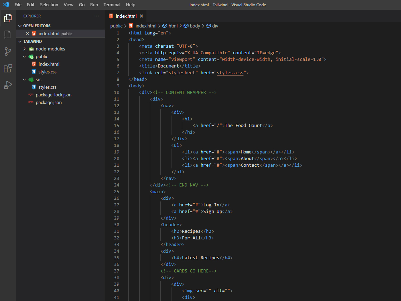401x301 pixels.
Task: Click the Explorer more actions ellipsis
Action: pyautogui.click(x=97, y=16)
